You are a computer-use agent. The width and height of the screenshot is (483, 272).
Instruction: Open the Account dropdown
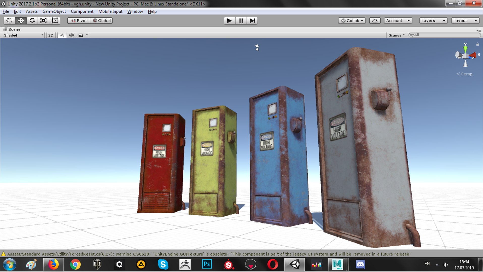[398, 21]
